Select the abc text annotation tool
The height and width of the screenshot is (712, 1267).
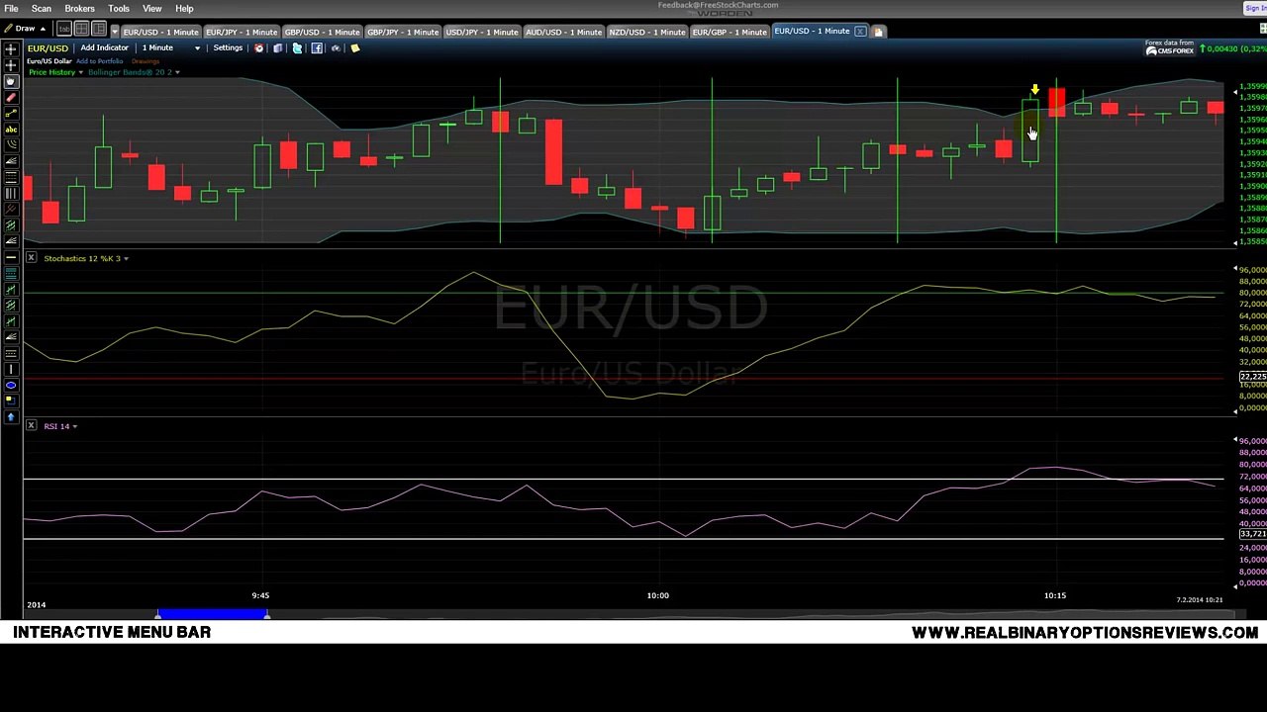pos(11,128)
